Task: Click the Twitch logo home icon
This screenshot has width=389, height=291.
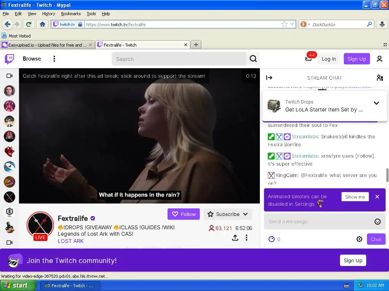Action: click(x=9, y=59)
